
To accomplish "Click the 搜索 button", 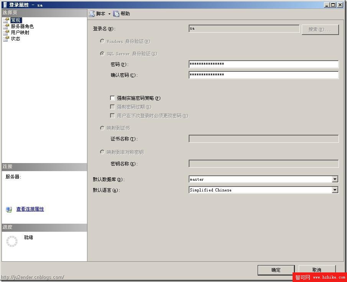I will click(x=320, y=30).
